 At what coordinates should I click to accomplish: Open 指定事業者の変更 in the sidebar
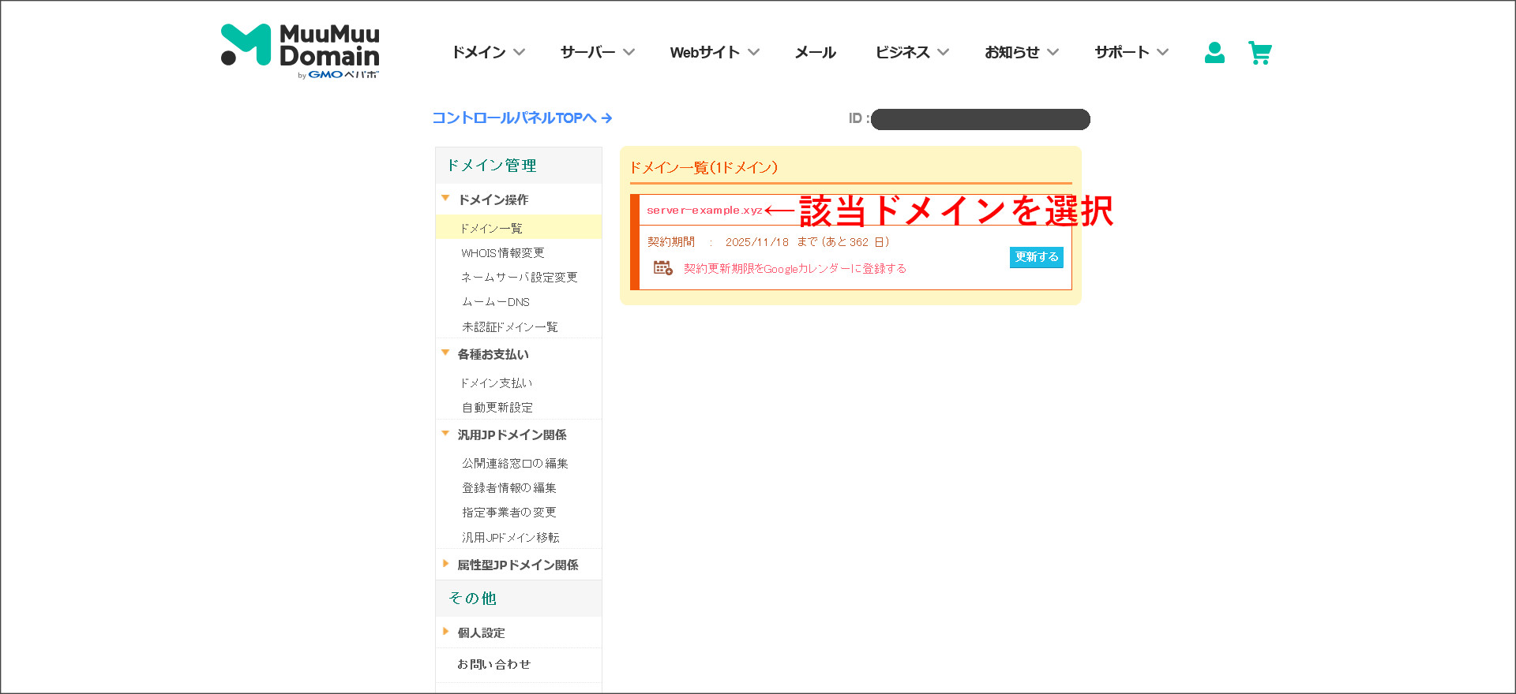tap(508, 512)
